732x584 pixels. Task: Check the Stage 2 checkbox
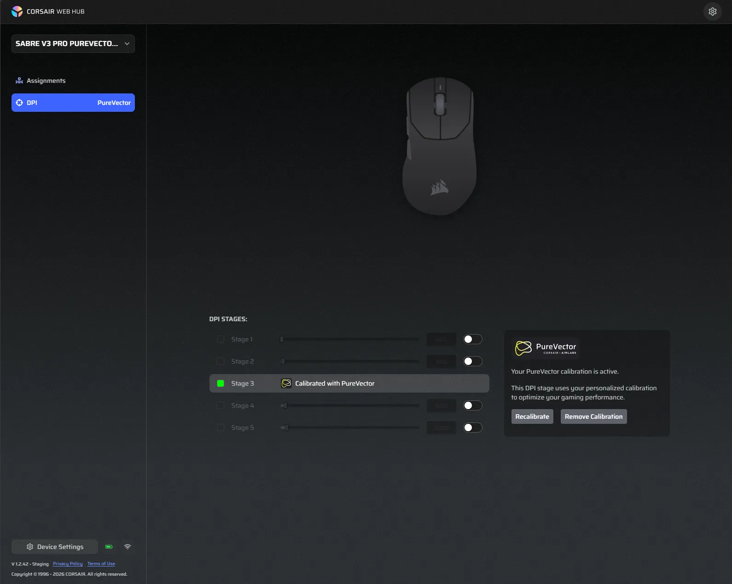pyautogui.click(x=221, y=361)
